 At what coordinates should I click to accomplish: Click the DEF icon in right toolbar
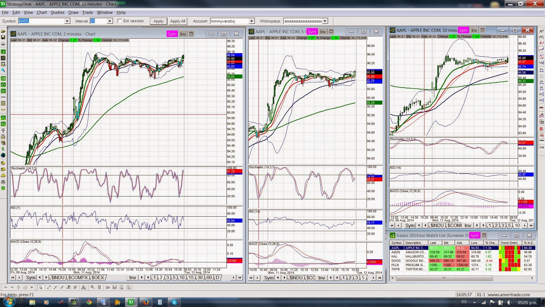(x=542, y=107)
